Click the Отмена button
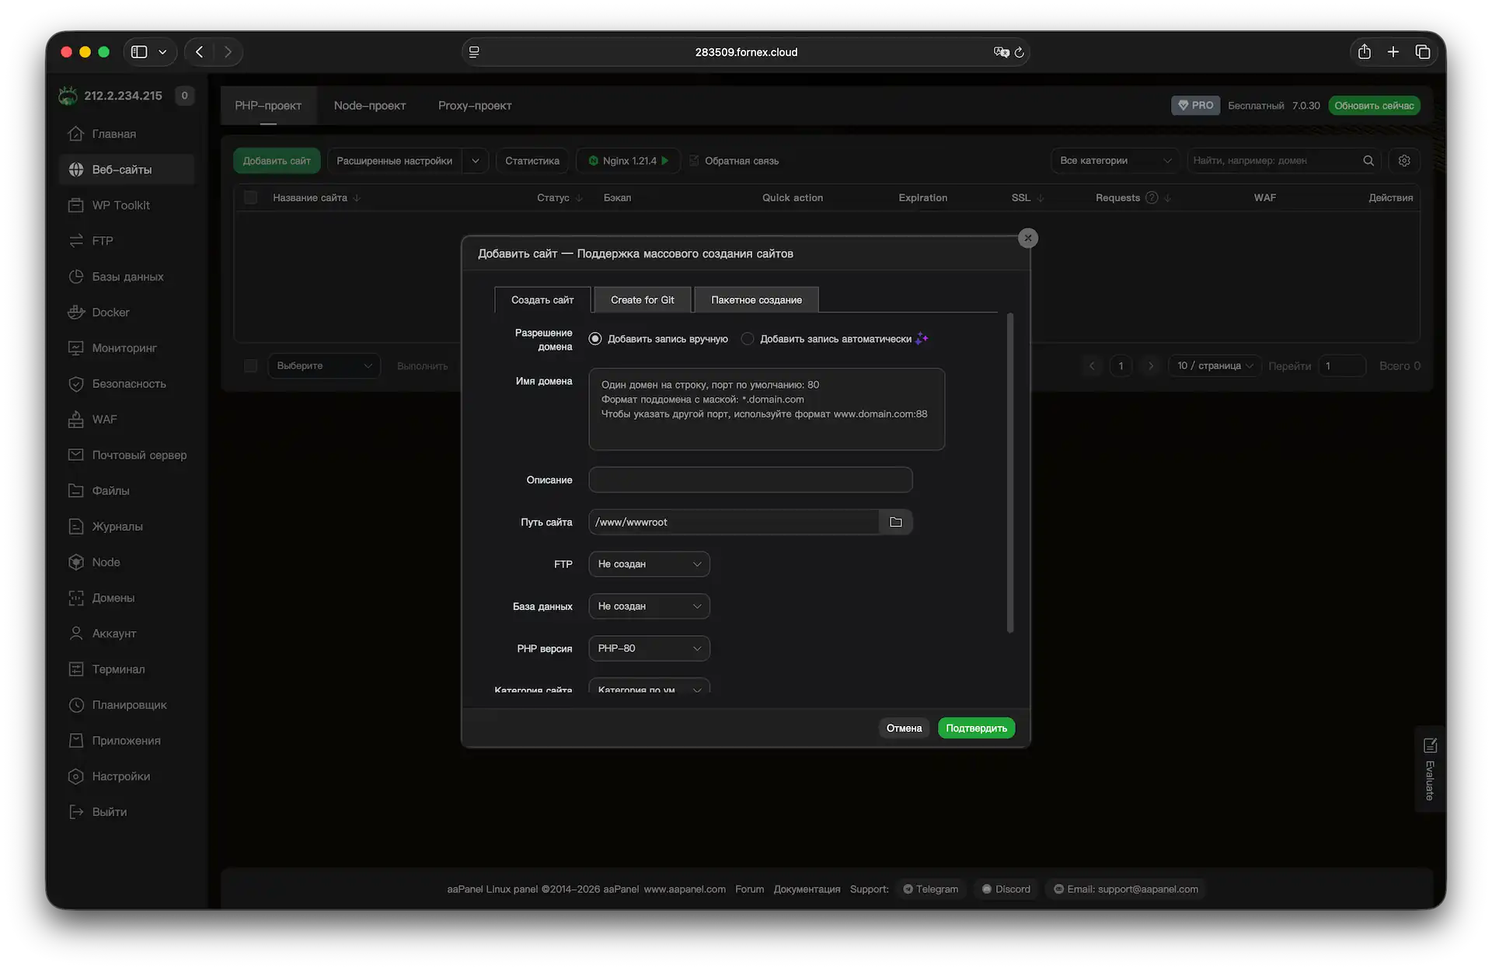The image size is (1492, 970). [904, 728]
